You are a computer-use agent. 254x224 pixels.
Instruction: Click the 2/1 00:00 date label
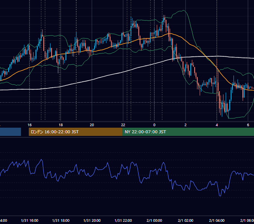click(154, 220)
